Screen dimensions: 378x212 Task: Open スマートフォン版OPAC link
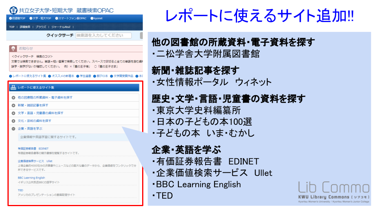coord(70,18)
